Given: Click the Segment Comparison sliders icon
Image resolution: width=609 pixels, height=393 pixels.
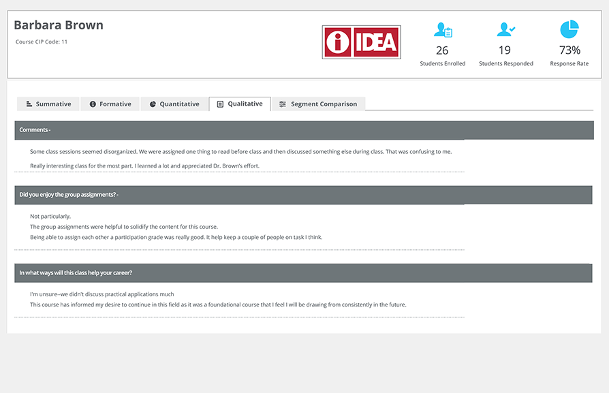Looking at the screenshot, I should coord(283,104).
